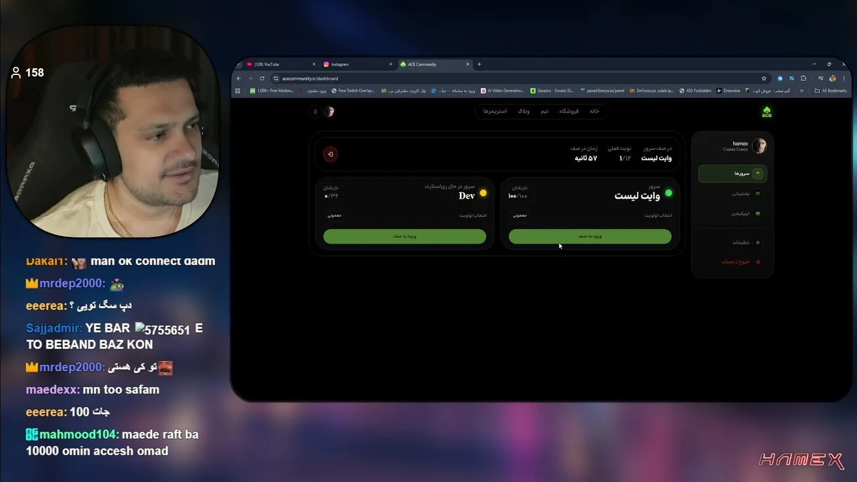The image size is (857, 482).
Task: Open the Qwadro - Envato bookmark
Action: click(552, 90)
